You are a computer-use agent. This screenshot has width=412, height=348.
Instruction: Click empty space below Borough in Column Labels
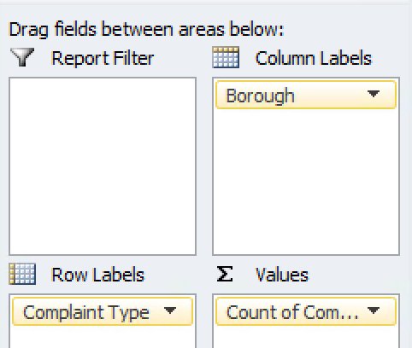(306, 182)
